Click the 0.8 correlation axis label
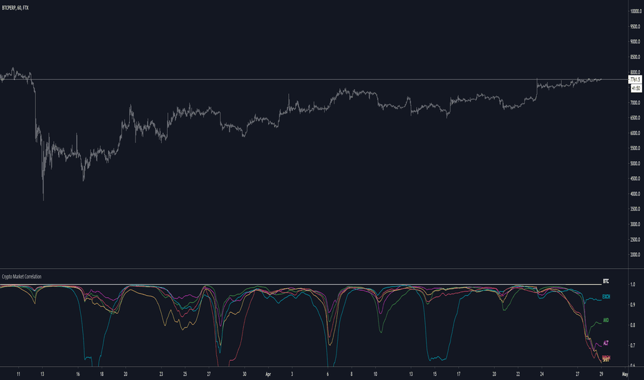Screen dimensions: 644x380 pos(632,325)
